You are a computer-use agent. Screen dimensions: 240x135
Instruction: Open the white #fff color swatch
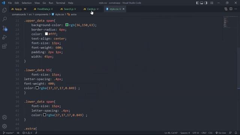tap(46, 34)
